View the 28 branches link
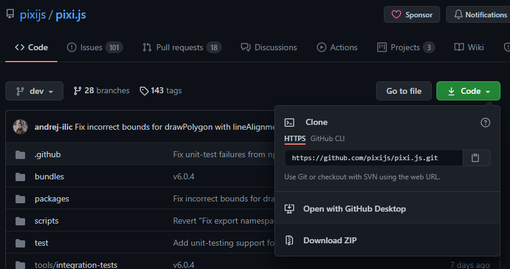510x269 pixels. 102,91
